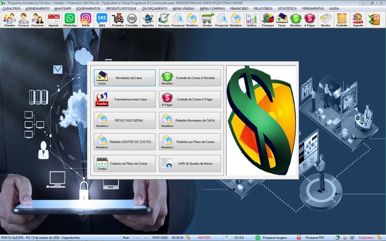Click PORTO ALEGRE date text in status bar
The image size is (386, 241).
(41, 238)
